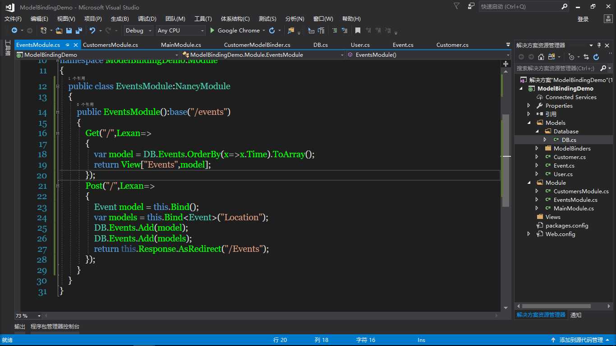Click the Open File folder icon
The image size is (616, 346).
59,31
